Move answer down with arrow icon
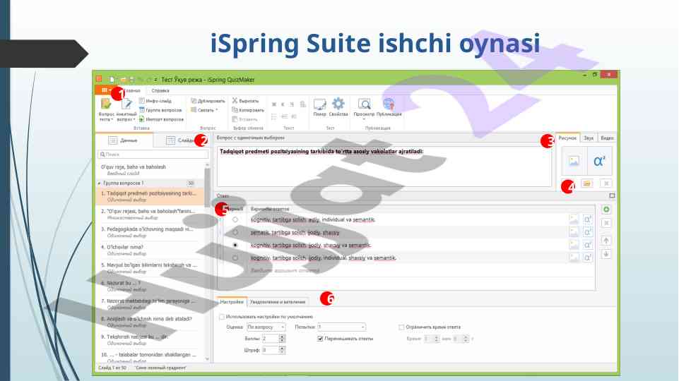 click(x=606, y=254)
